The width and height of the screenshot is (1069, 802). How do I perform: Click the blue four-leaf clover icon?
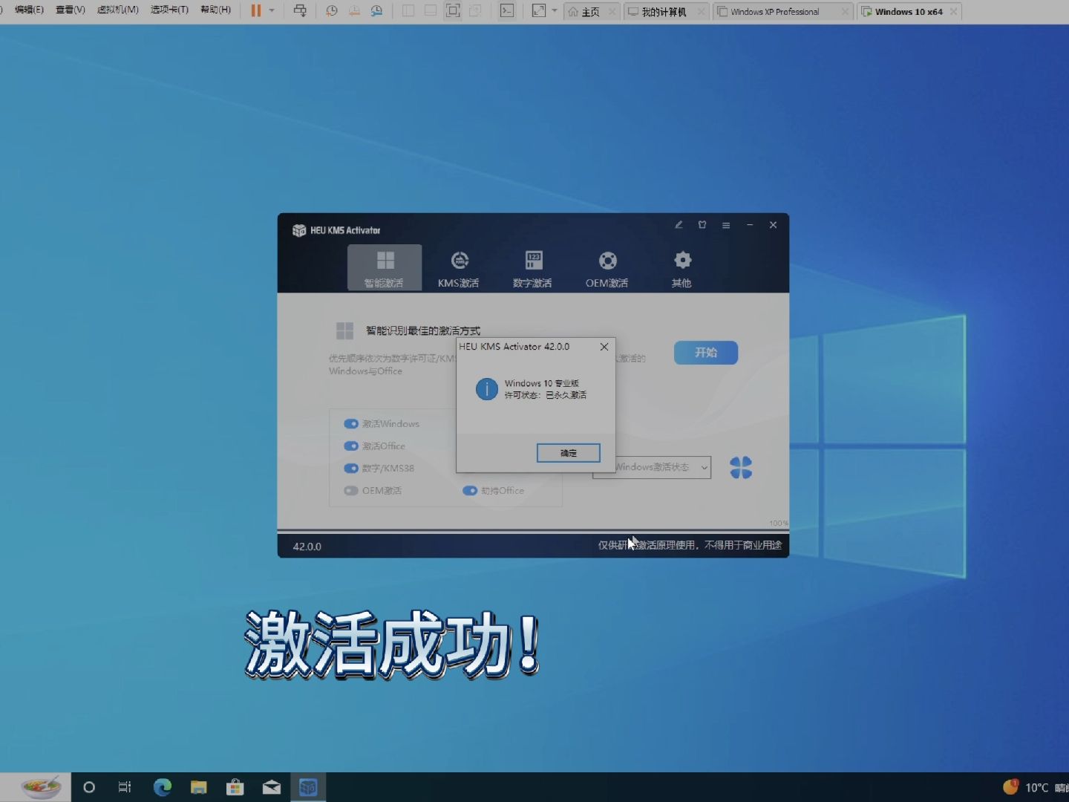(x=741, y=468)
